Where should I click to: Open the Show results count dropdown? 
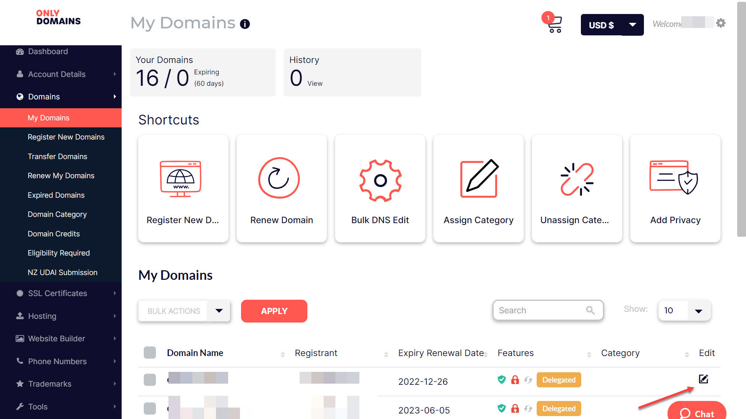(684, 310)
